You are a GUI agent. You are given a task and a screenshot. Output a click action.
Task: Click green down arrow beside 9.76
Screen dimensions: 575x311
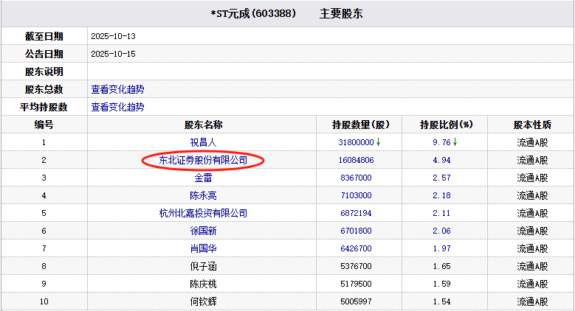pos(455,142)
